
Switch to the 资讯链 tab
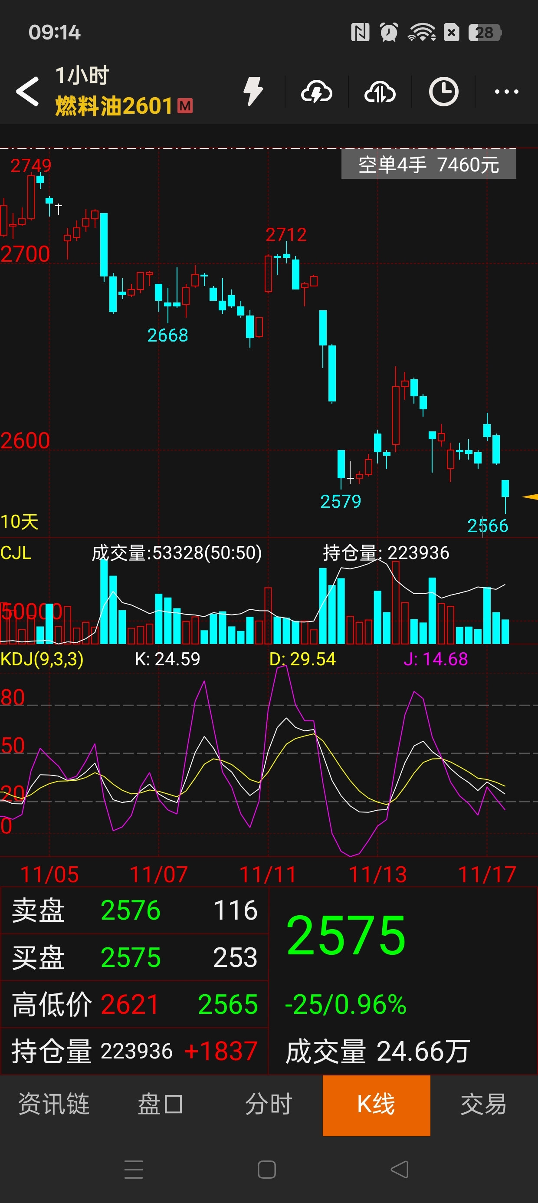(x=54, y=1104)
